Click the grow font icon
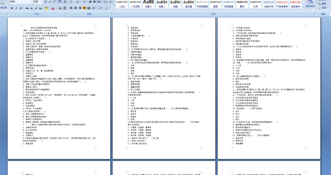Screen dimensions: 331x175 point(45,2)
